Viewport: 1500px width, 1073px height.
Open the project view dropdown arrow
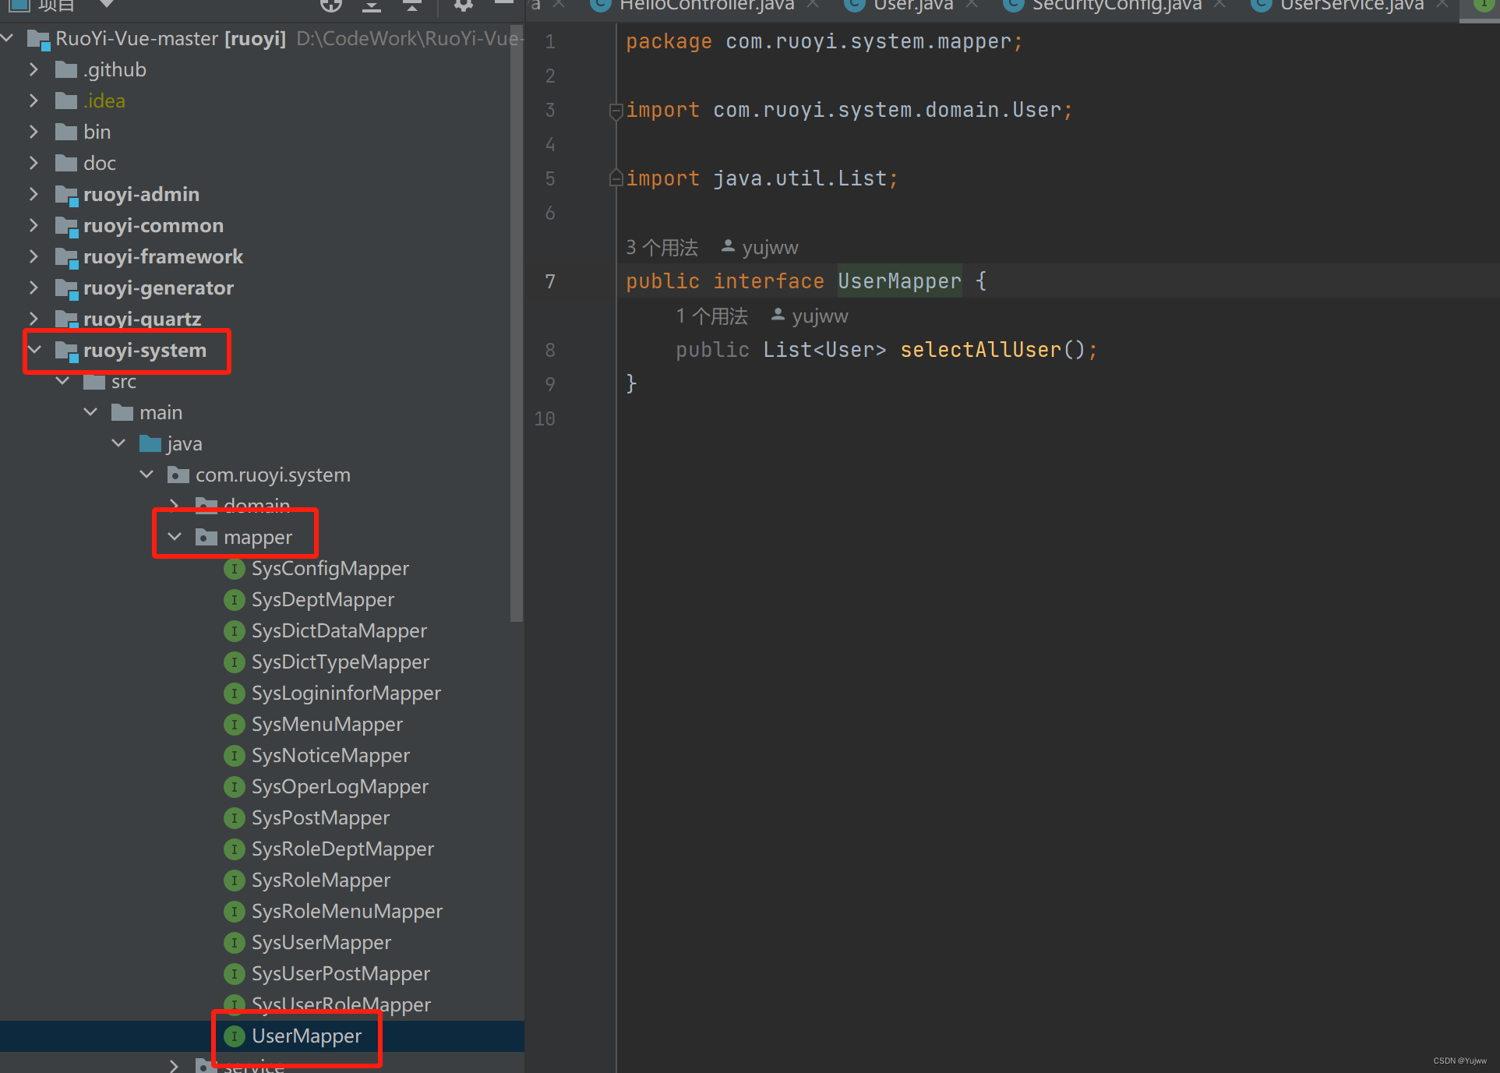coord(107,5)
